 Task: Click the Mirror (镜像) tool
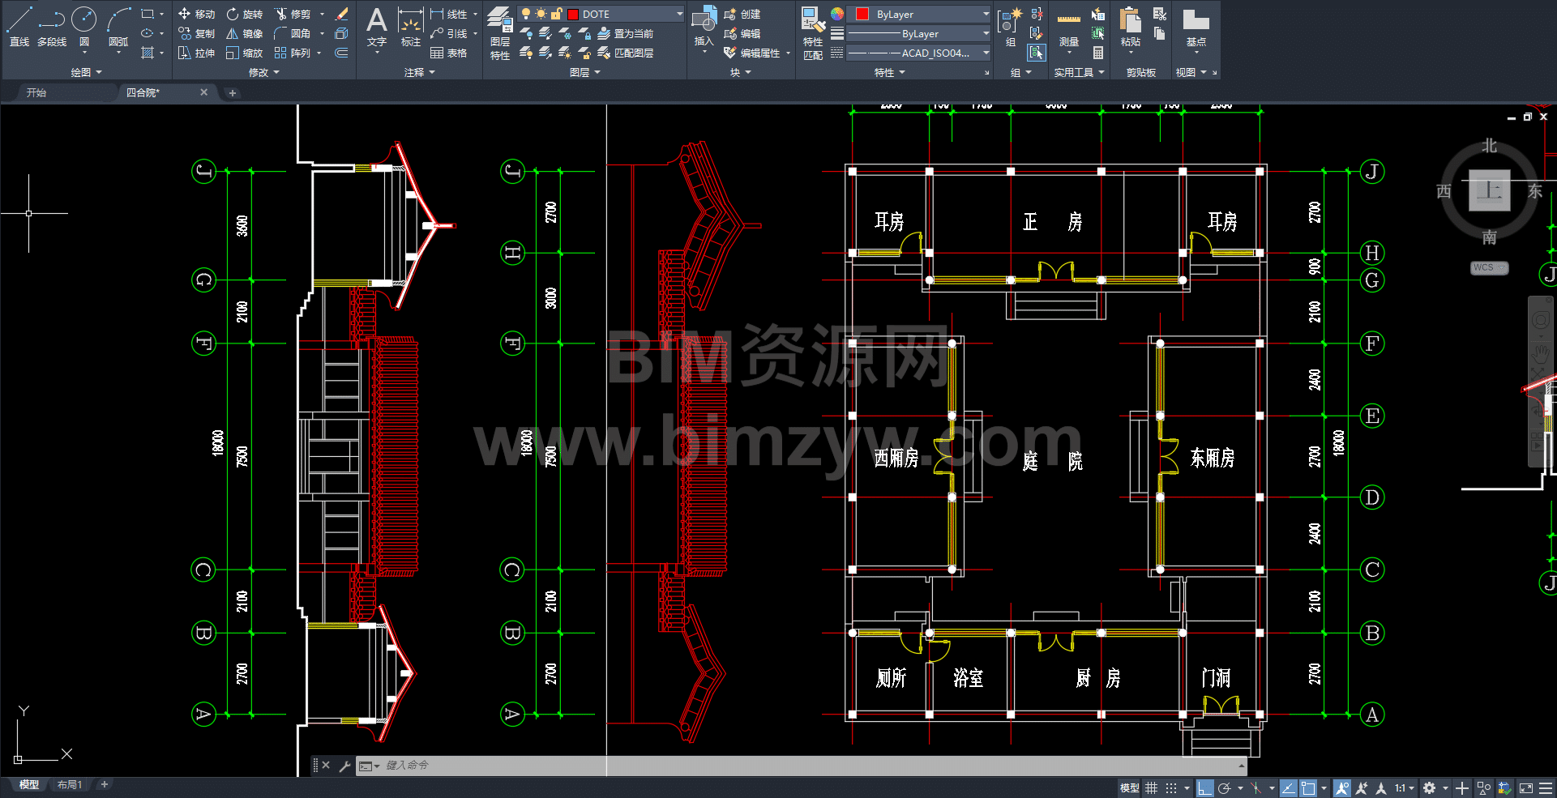pos(245,33)
